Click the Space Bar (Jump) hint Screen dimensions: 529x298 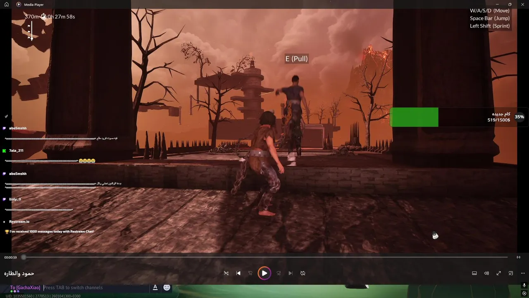tap(490, 18)
